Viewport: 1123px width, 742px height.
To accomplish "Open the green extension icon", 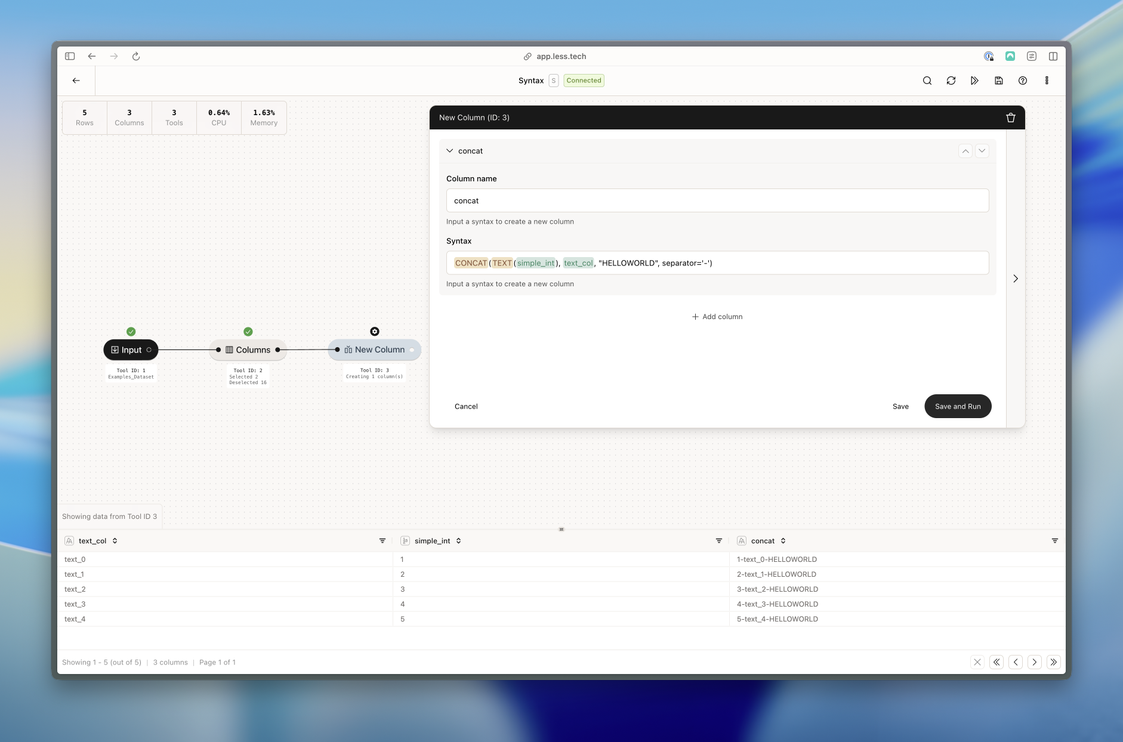I will click(x=1010, y=56).
